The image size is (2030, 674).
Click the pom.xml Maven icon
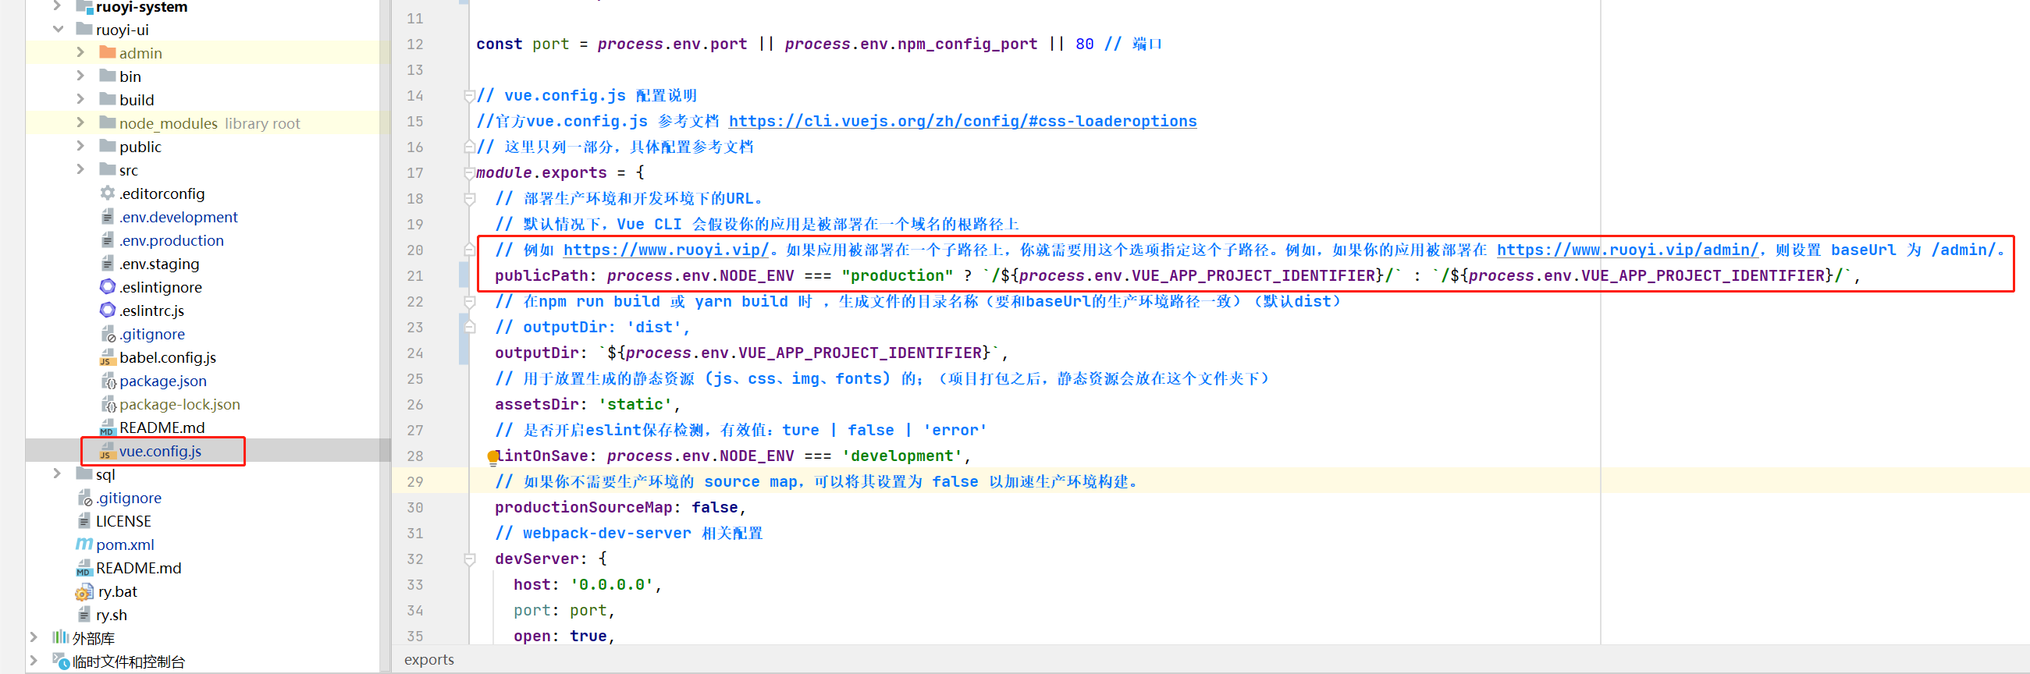click(84, 545)
